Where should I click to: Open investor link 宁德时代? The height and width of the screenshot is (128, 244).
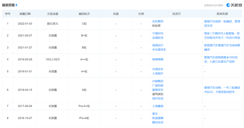(158, 33)
